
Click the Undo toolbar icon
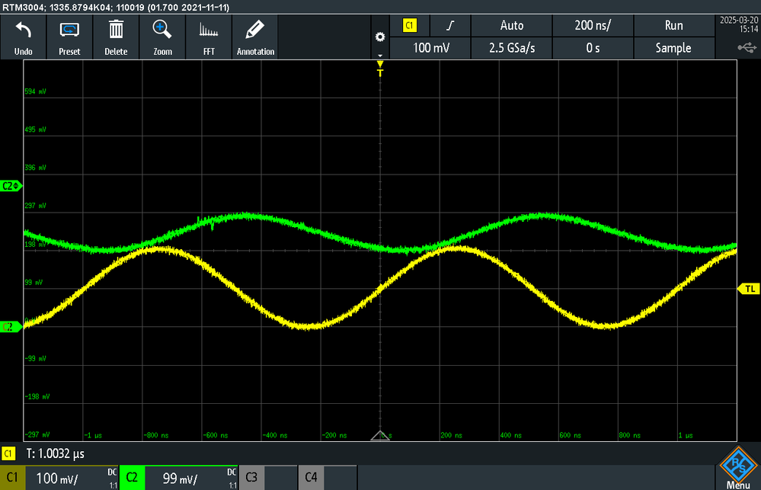[x=24, y=37]
